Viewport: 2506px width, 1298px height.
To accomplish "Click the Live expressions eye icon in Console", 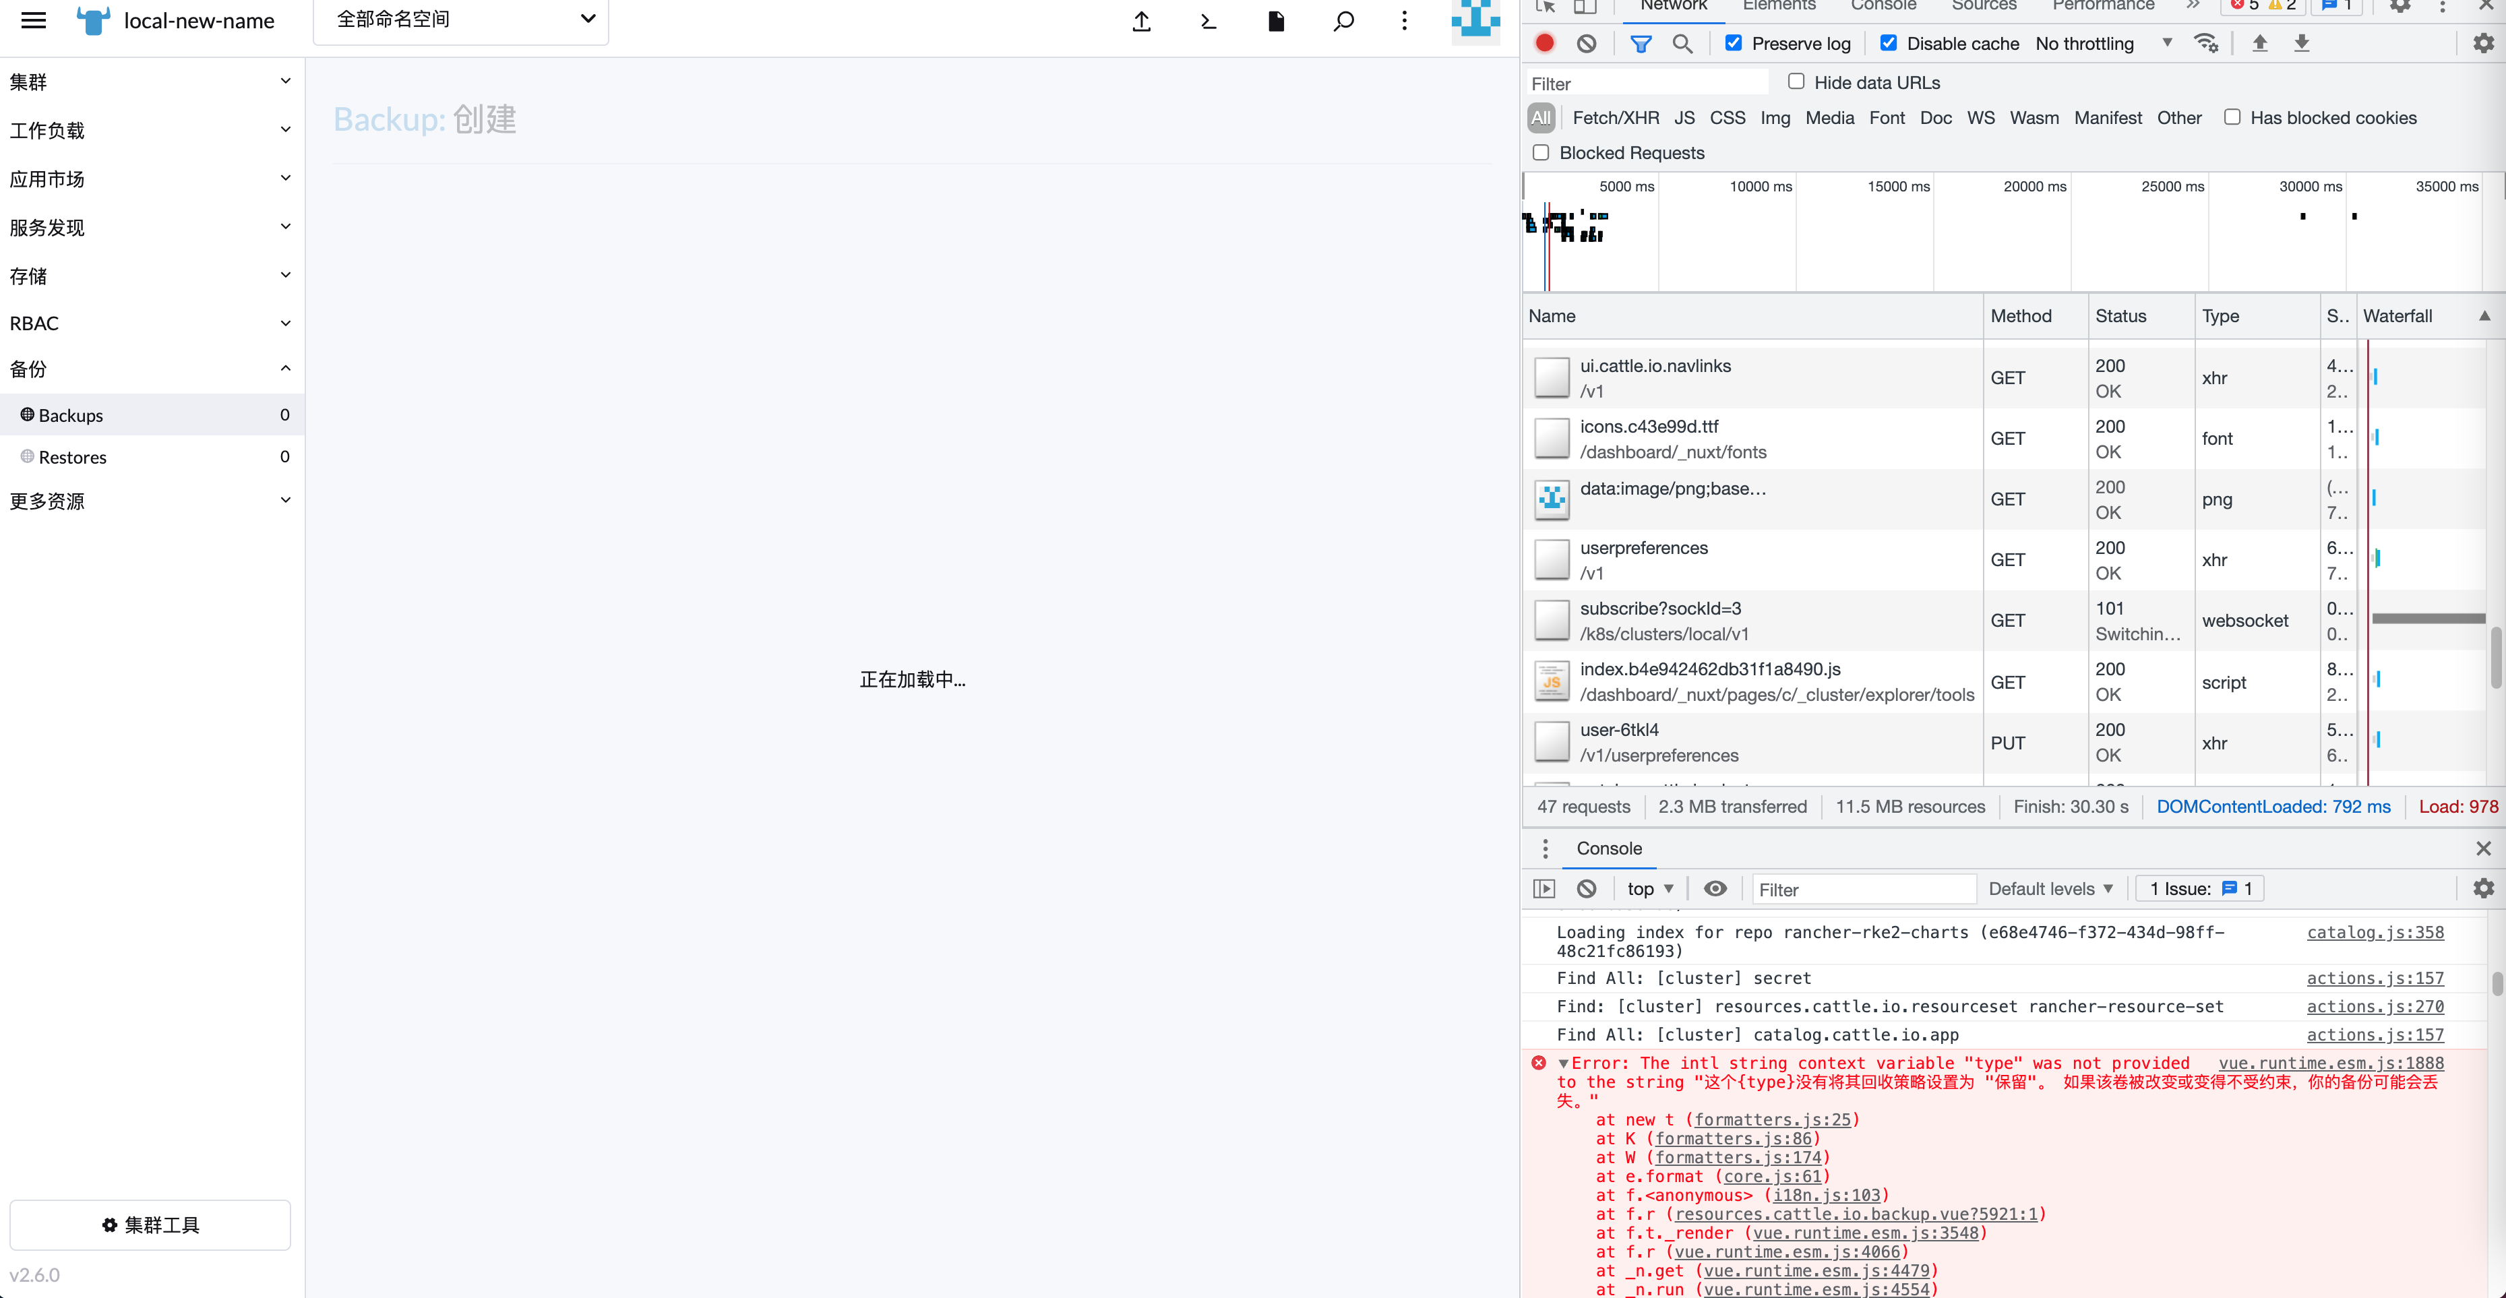I will click(x=1715, y=888).
